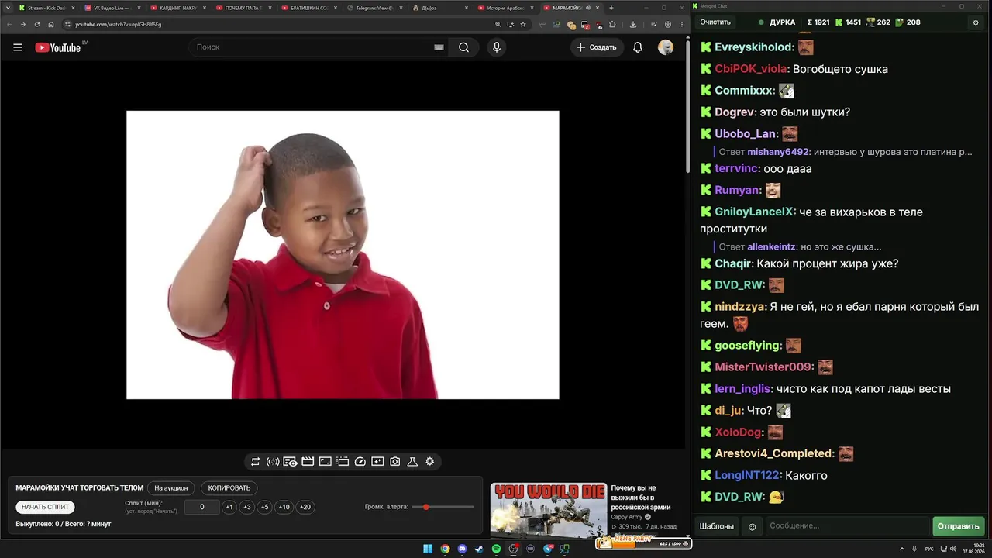Open Steam from the taskbar

[479, 549]
